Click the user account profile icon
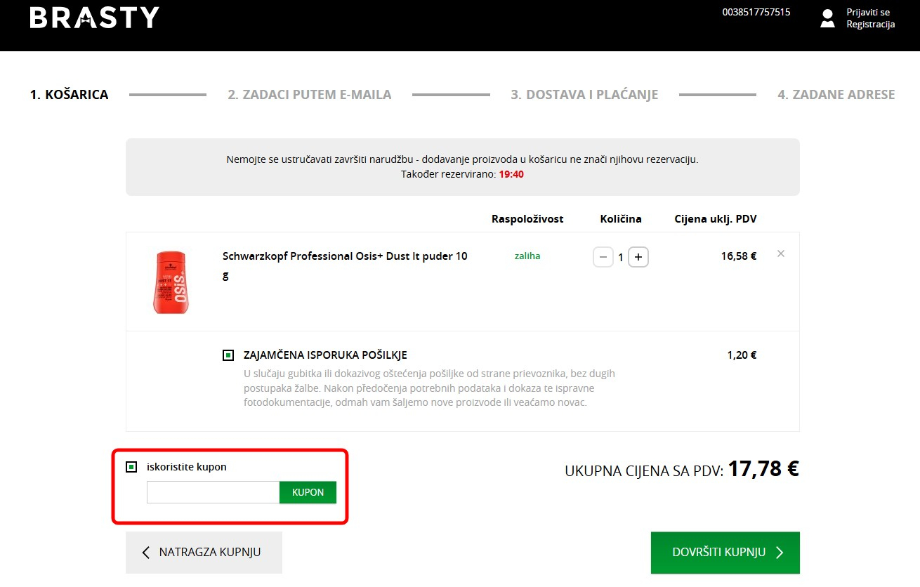The image size is (920, 587). 827,18
